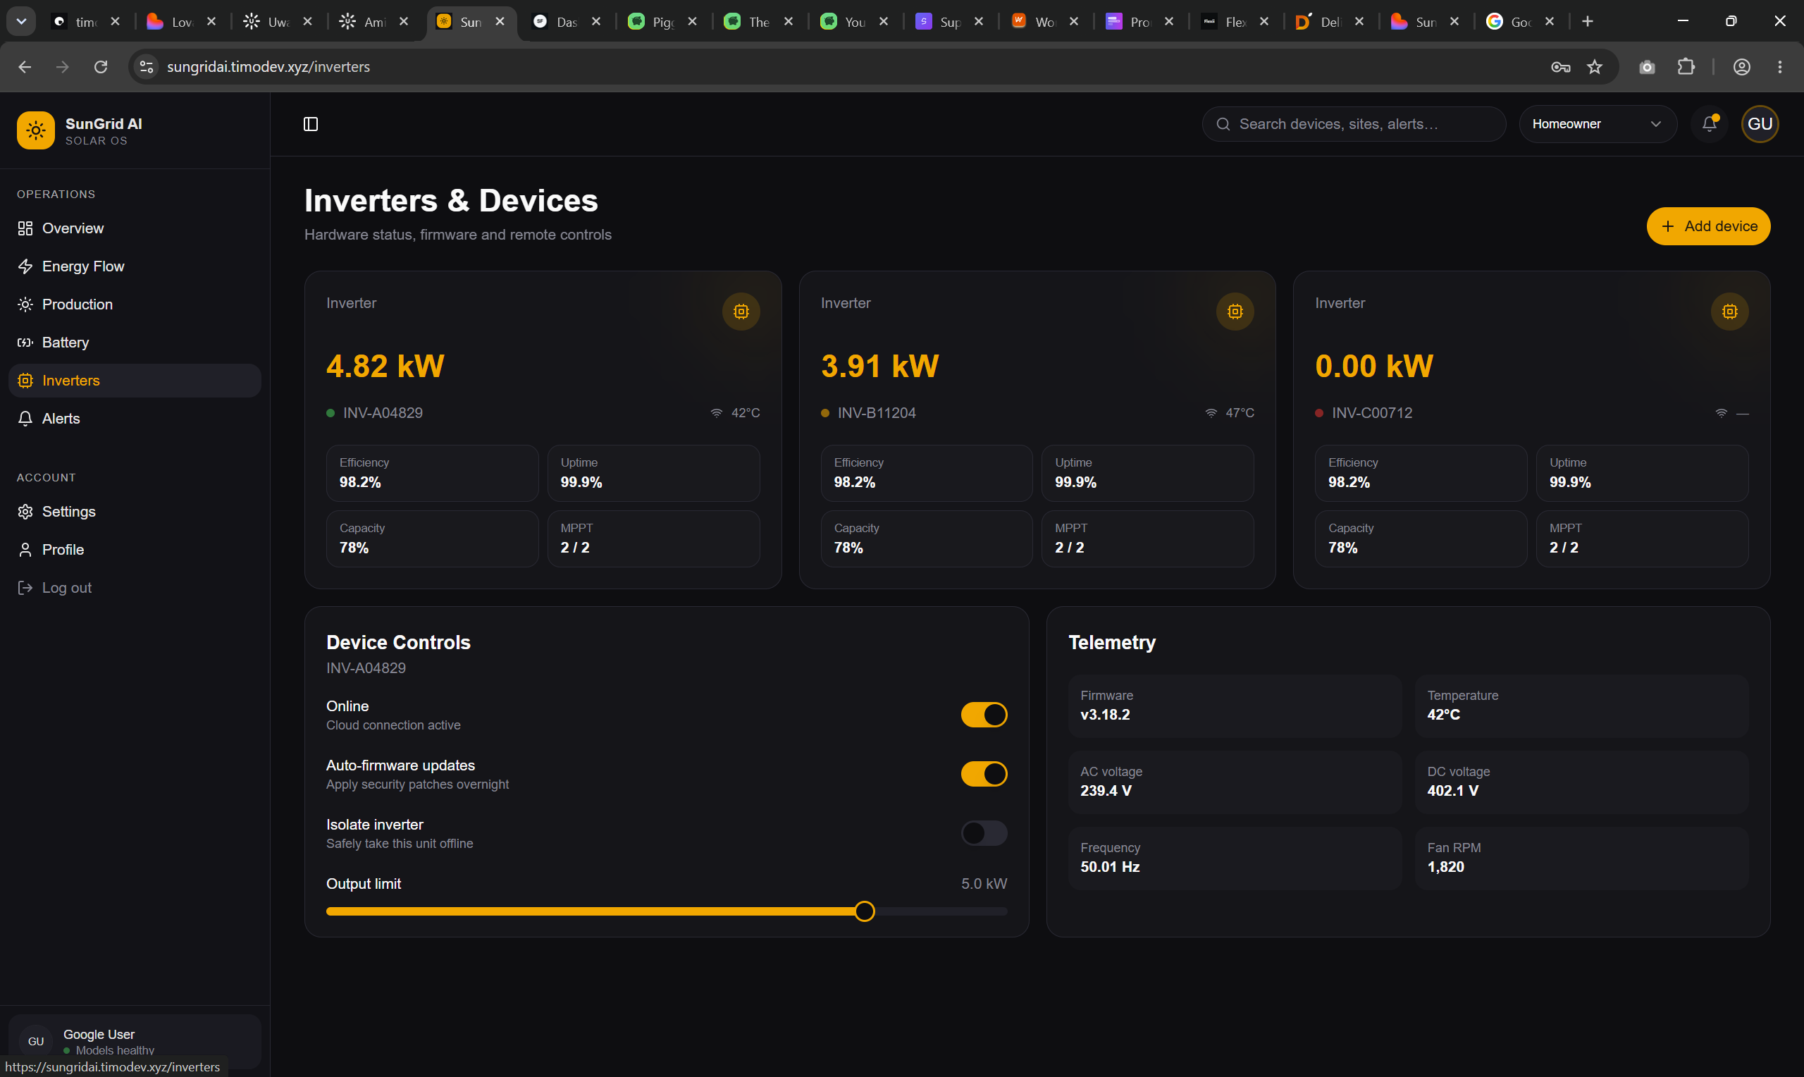Click the Frequency 50.01 Hz tile

coord(1234,858)
